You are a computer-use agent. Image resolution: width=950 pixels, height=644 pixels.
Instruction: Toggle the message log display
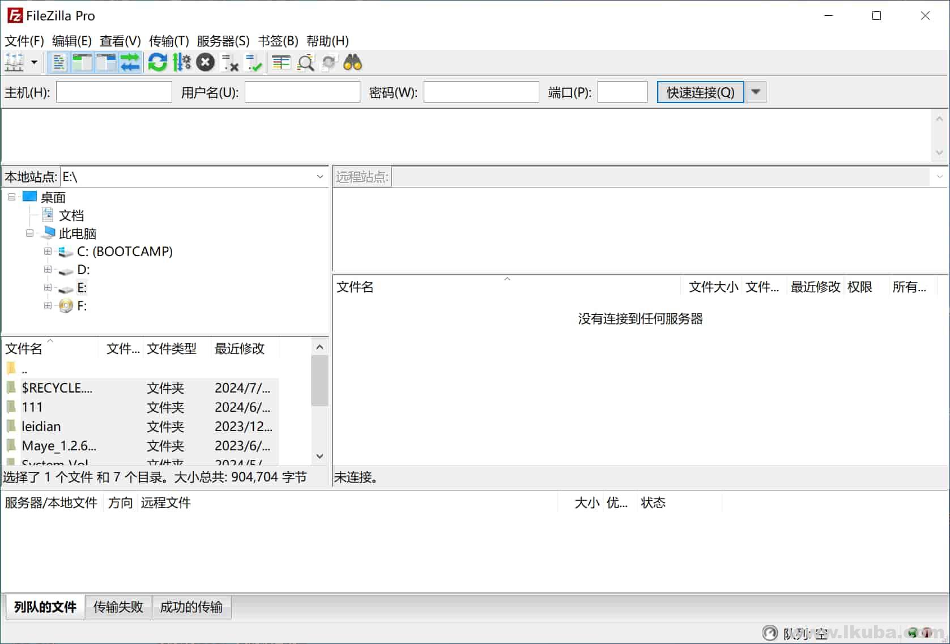[58, 62]
